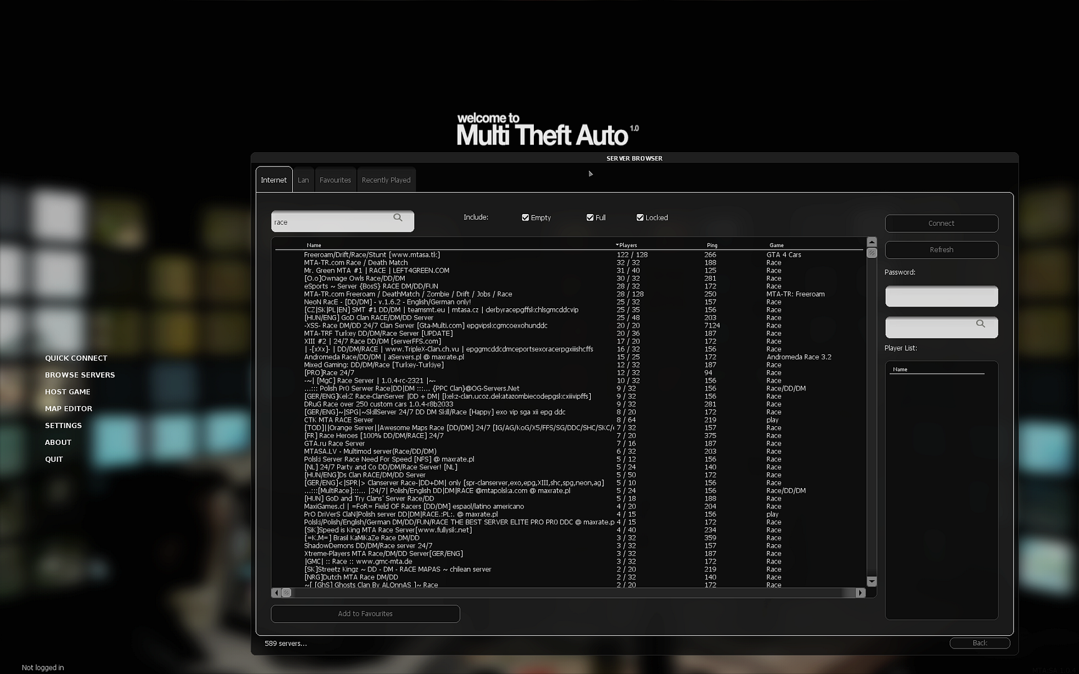Click the magnifier icon in the server filter box
The image size is (1079, 674).
pyautogui.click(x=398, y=218)
